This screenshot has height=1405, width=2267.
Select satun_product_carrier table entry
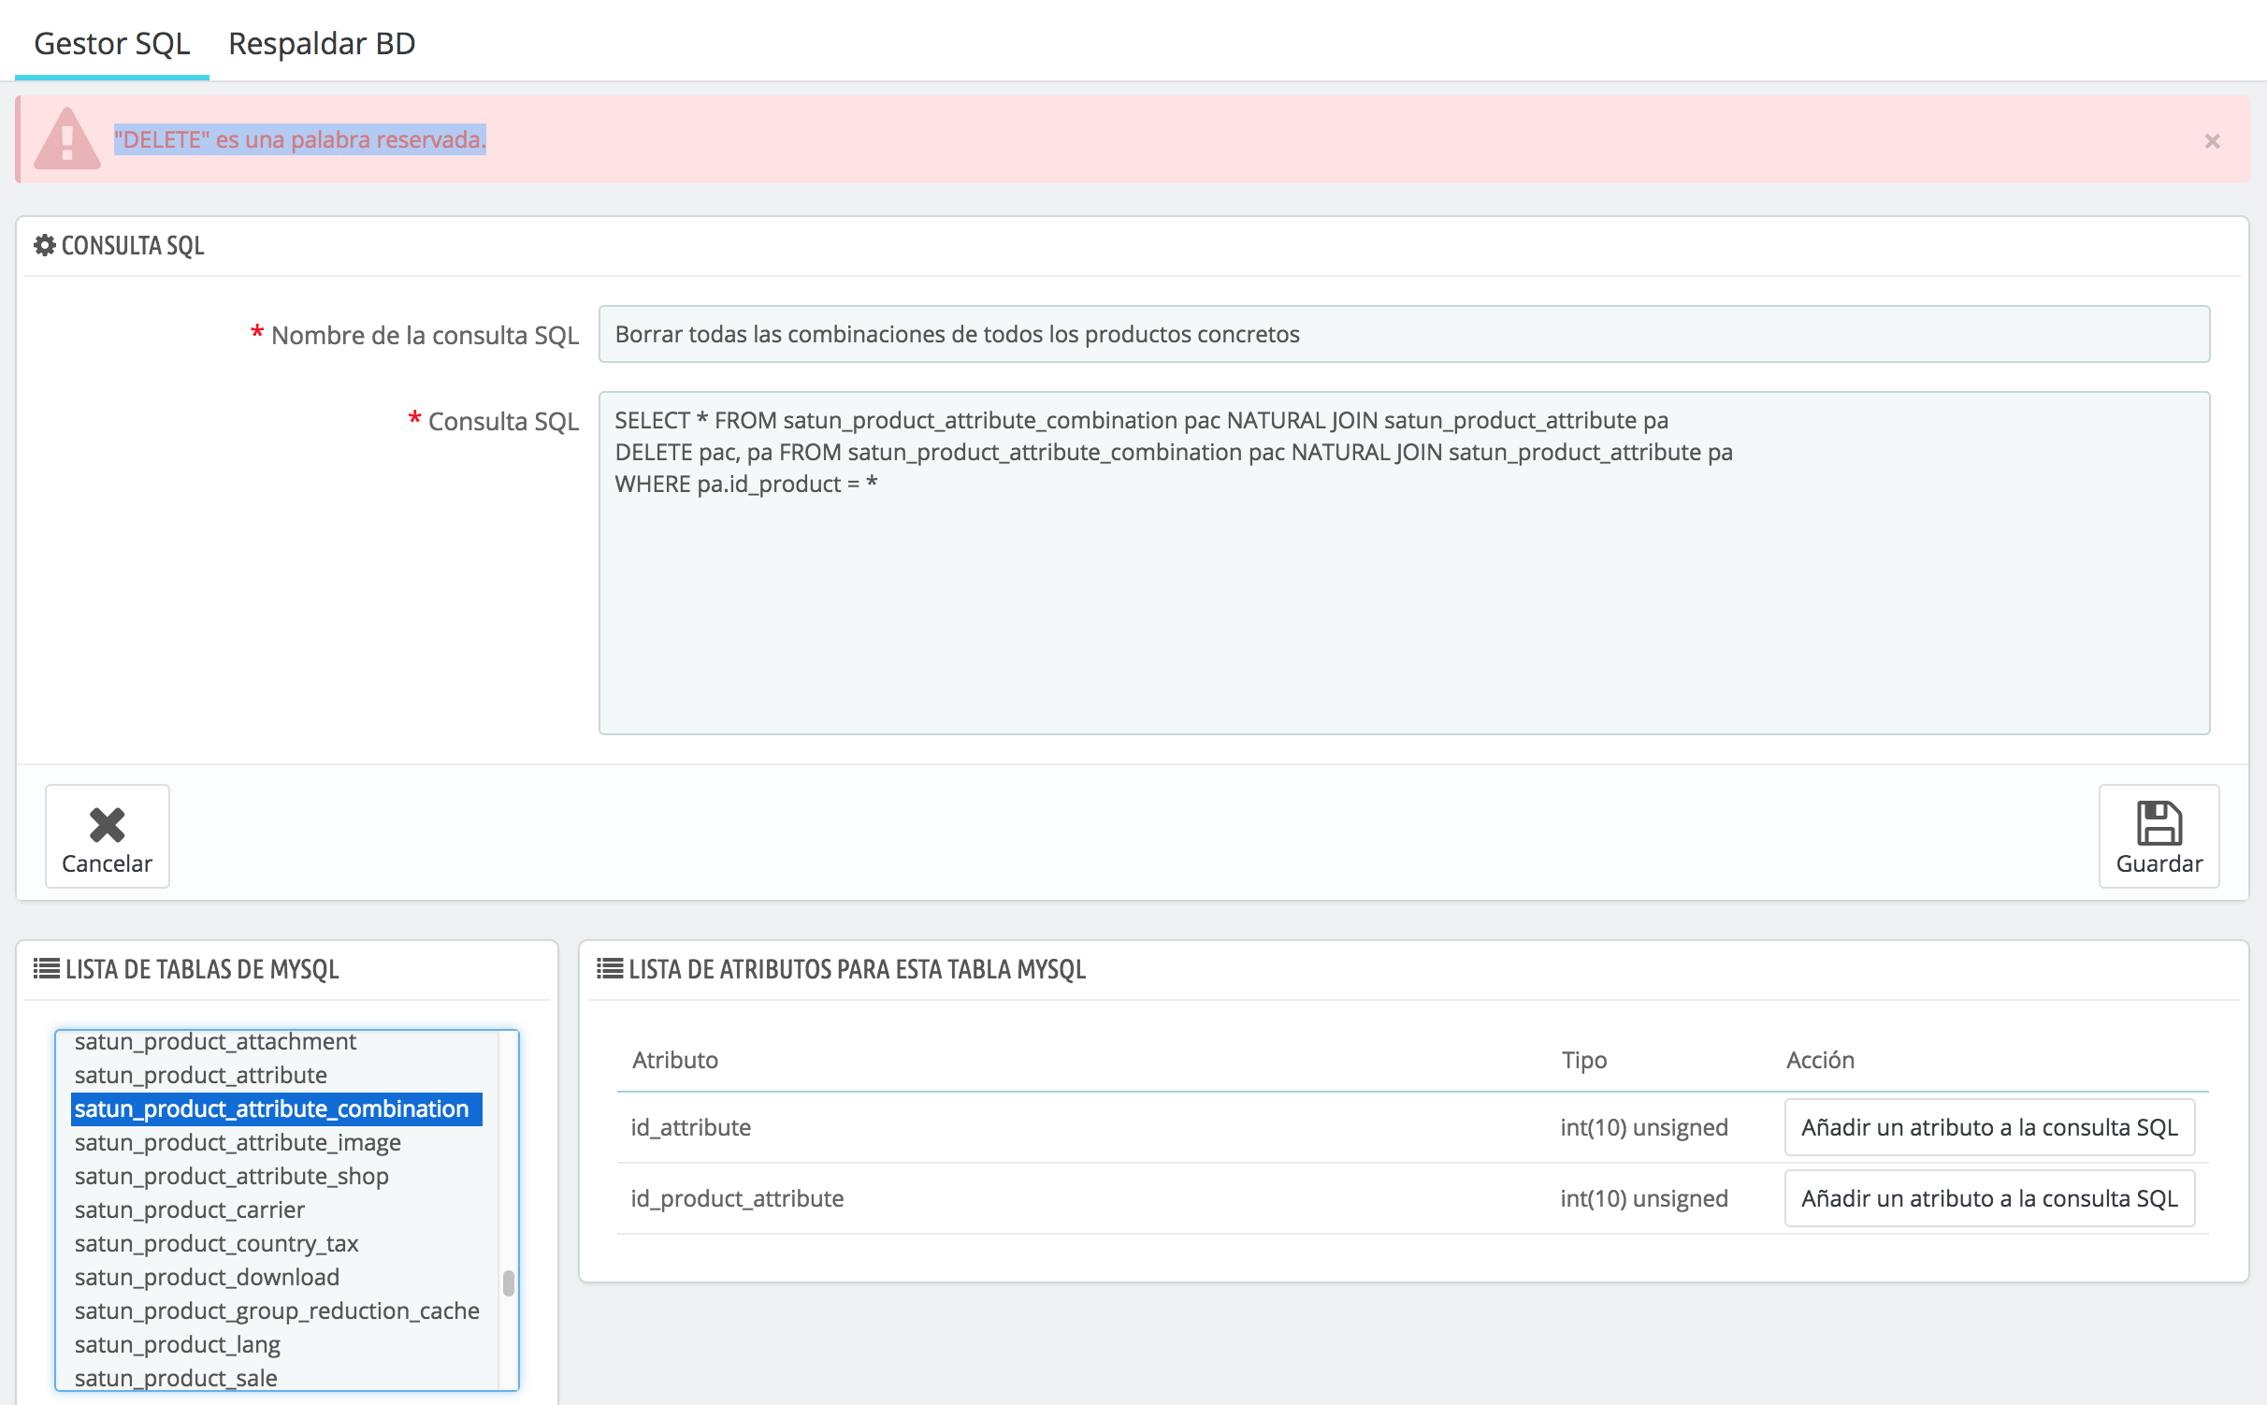coord(190,1209)
